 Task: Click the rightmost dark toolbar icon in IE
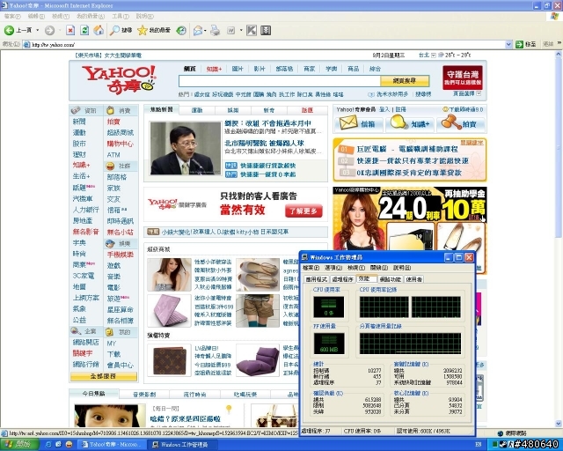(266, 31)
